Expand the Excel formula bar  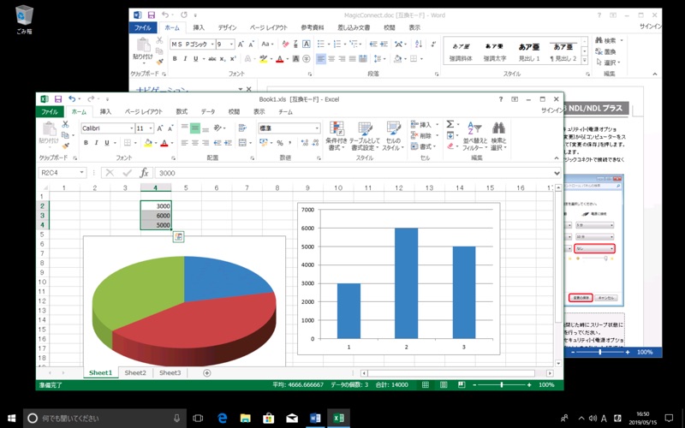[557, 173]
